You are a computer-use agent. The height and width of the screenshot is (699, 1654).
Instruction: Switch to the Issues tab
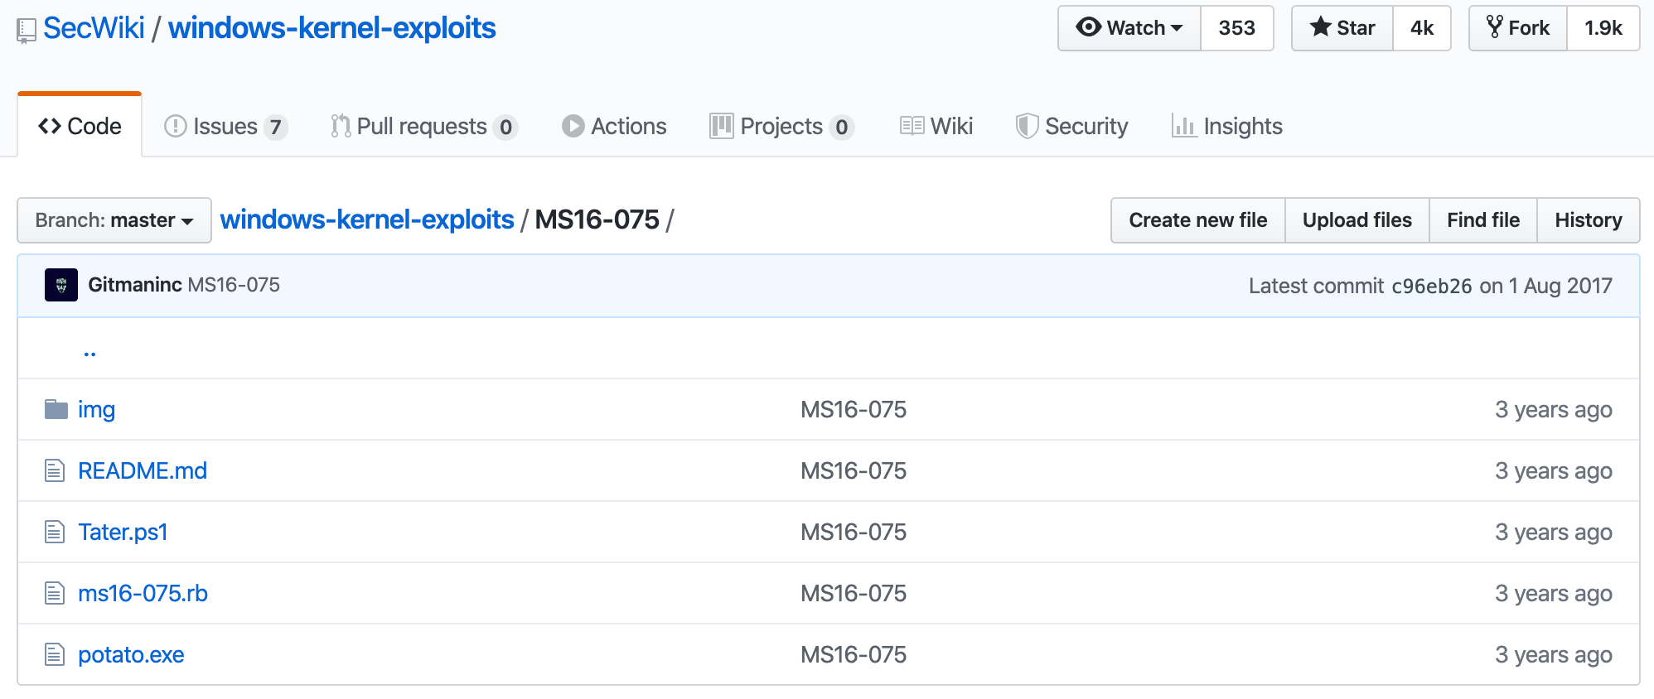click(225, 126)
